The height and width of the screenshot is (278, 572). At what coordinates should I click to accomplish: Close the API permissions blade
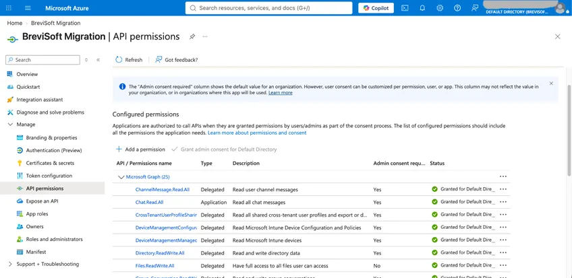[x=557, y=36]
